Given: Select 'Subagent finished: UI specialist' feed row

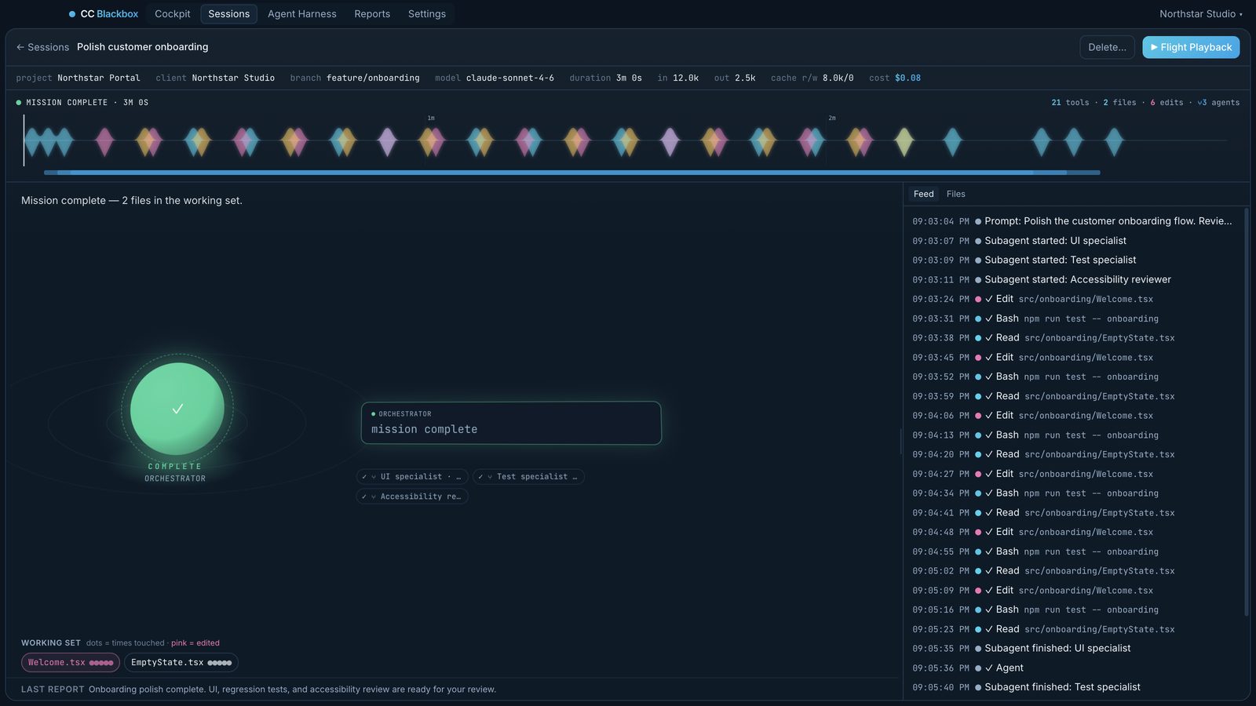Looking at the screenshot, I should click(1072, 648).
